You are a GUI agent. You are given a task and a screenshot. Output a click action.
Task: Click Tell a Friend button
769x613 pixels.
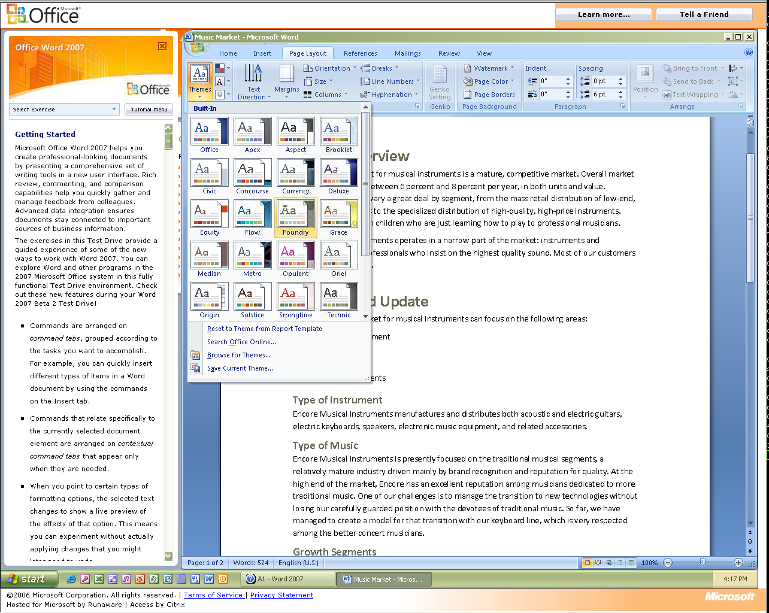click(x=704, y=14)
